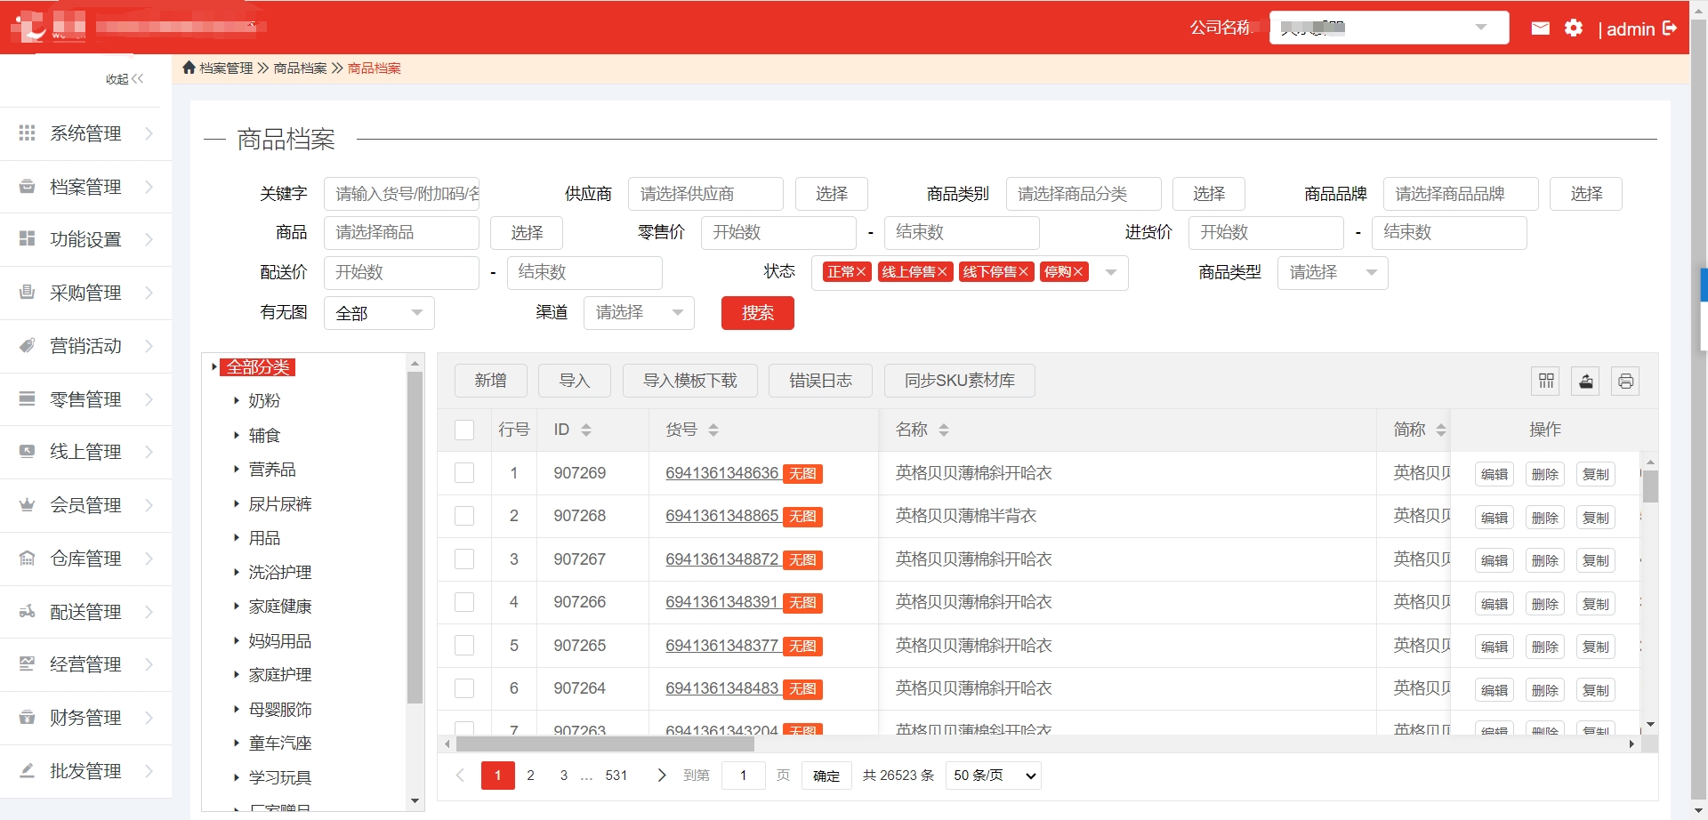Toggle the select-all checkbox in table header

[x=464, y=430]
